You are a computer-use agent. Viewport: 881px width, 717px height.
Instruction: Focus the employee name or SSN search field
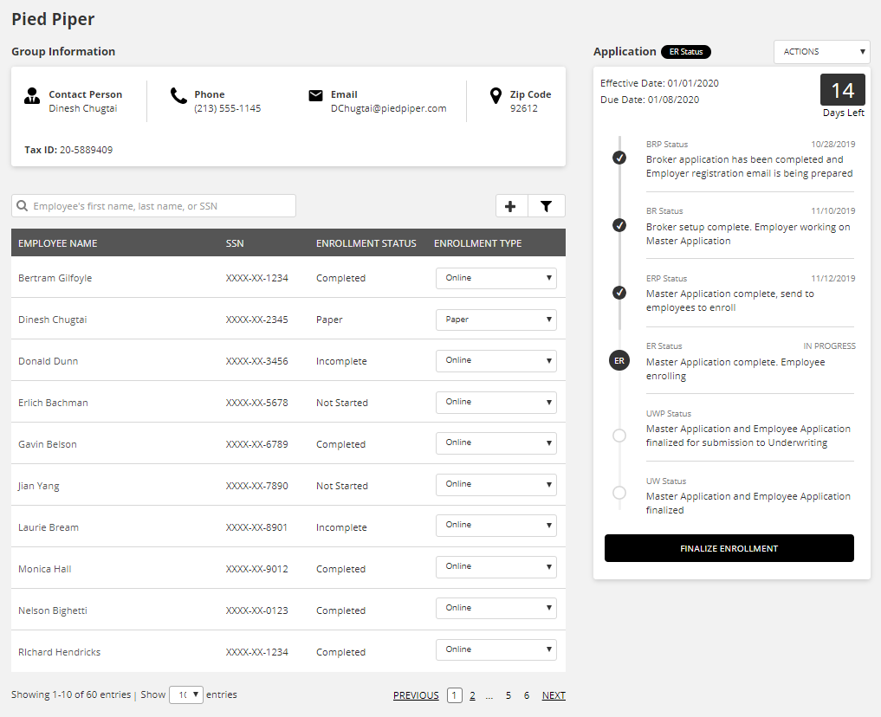[153, 206]
